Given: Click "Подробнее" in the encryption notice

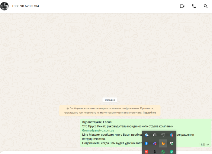Looking at the screenshot, I should 149,113.
